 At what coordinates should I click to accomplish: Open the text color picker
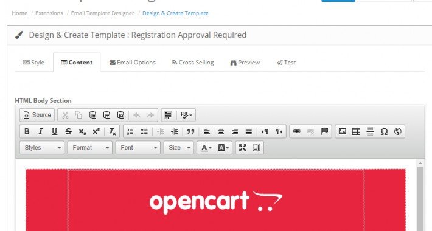[206, 148]
